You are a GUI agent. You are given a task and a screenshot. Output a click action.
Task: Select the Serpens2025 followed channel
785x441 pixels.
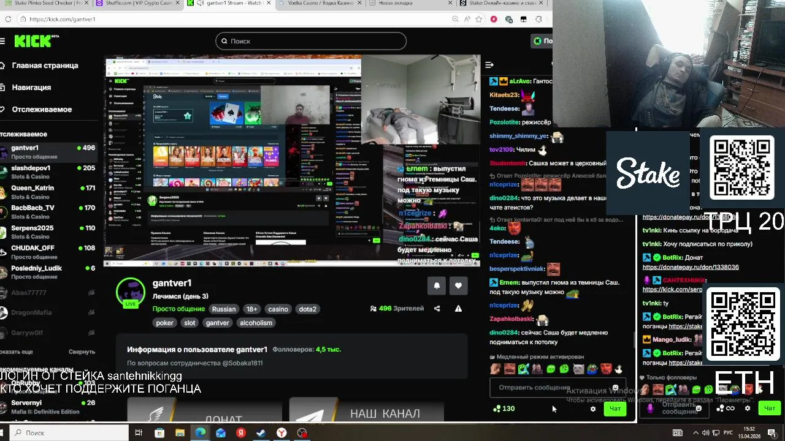(x=48, y=232)
